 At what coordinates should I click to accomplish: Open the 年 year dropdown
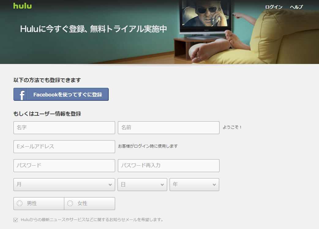tap(194, 185)
